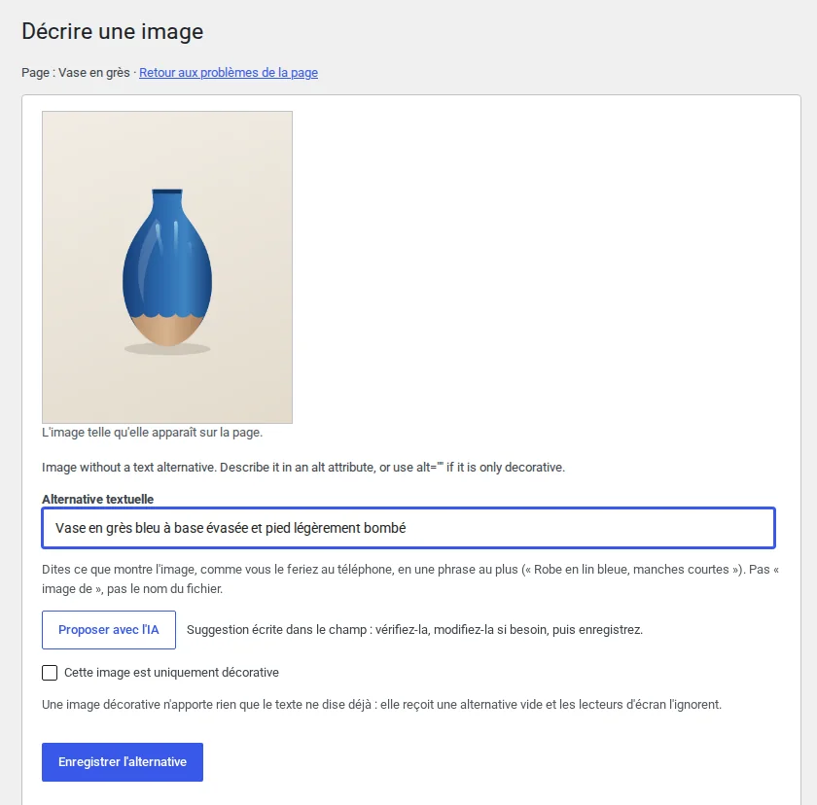Click 'Image without a text alternative' message
Image resolution: width=817 pixels, height=805 pixels.
303,467
